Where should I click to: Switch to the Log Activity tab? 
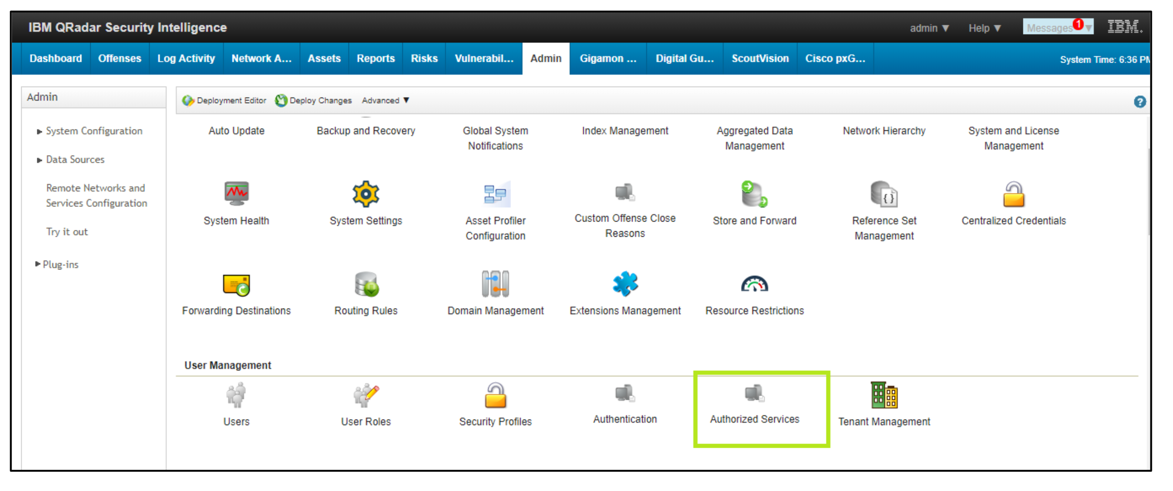coord(186,58)
